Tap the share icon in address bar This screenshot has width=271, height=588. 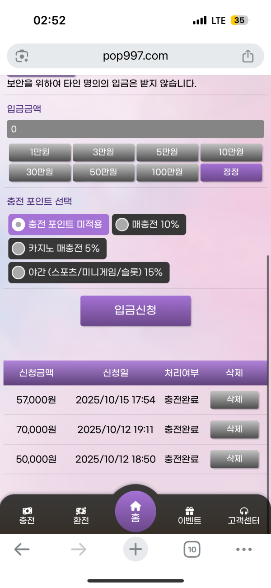pos(248,56)
